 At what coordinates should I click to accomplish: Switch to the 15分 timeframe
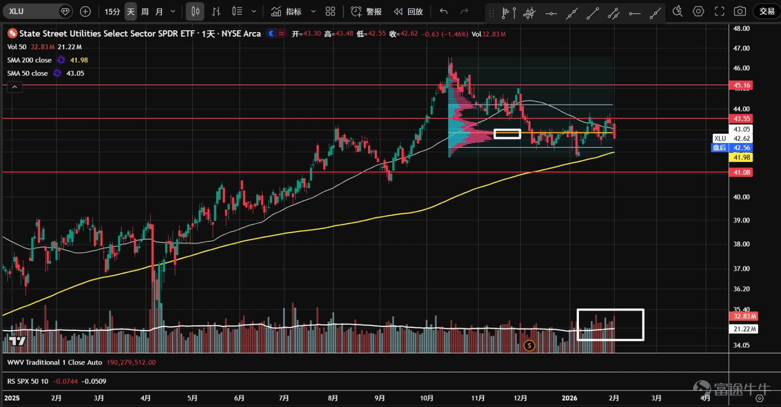click(x=112, y=11)
